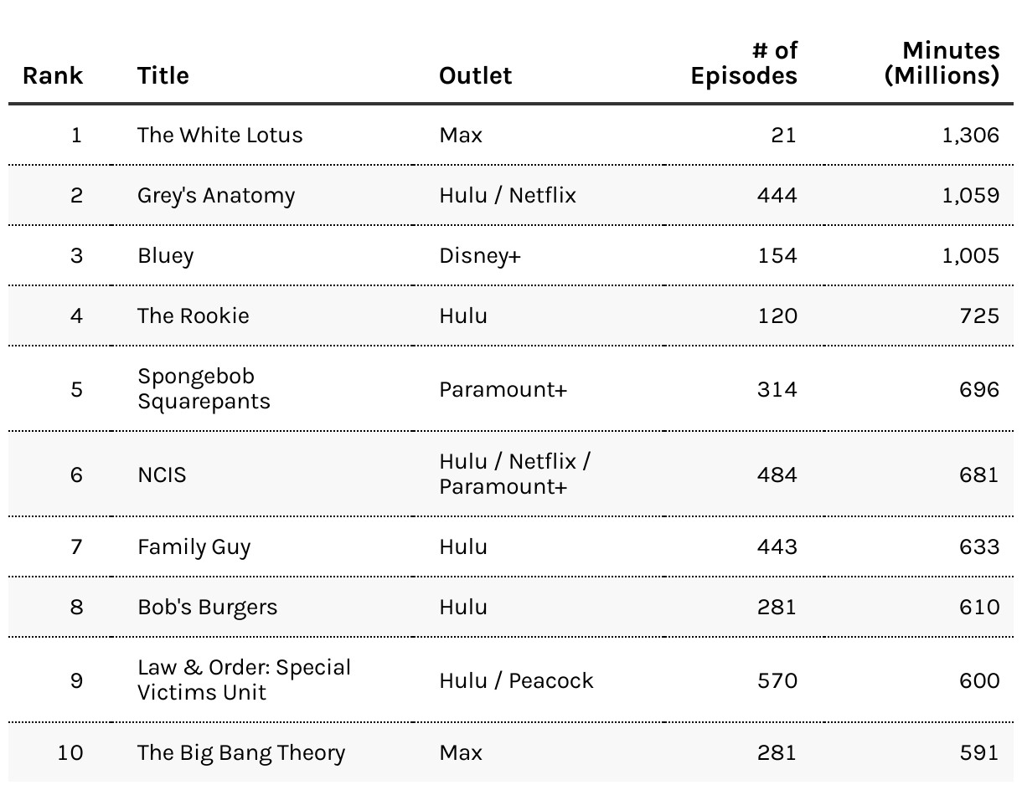Viewport: 1022px width, 790px height.
Task: Click the Disney+ outlet cell
Action: pyautogui.click(x=480, y=256)
